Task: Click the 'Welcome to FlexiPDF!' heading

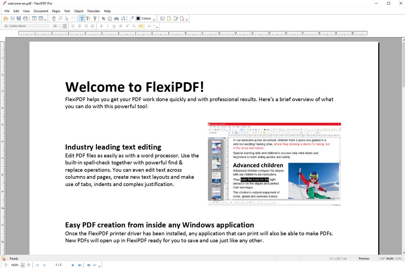Action: click(135, 87)
